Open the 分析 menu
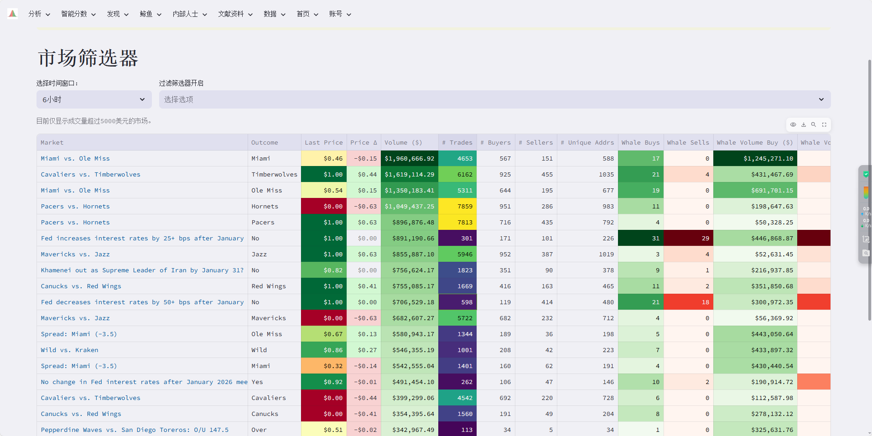The width and height of the screenshot is (872, 436). coord(39,14)
